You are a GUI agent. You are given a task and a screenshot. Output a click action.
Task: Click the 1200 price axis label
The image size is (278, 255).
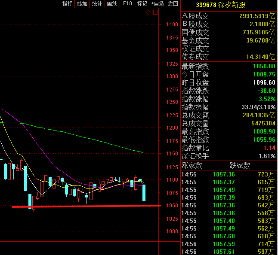pos(172,128)
